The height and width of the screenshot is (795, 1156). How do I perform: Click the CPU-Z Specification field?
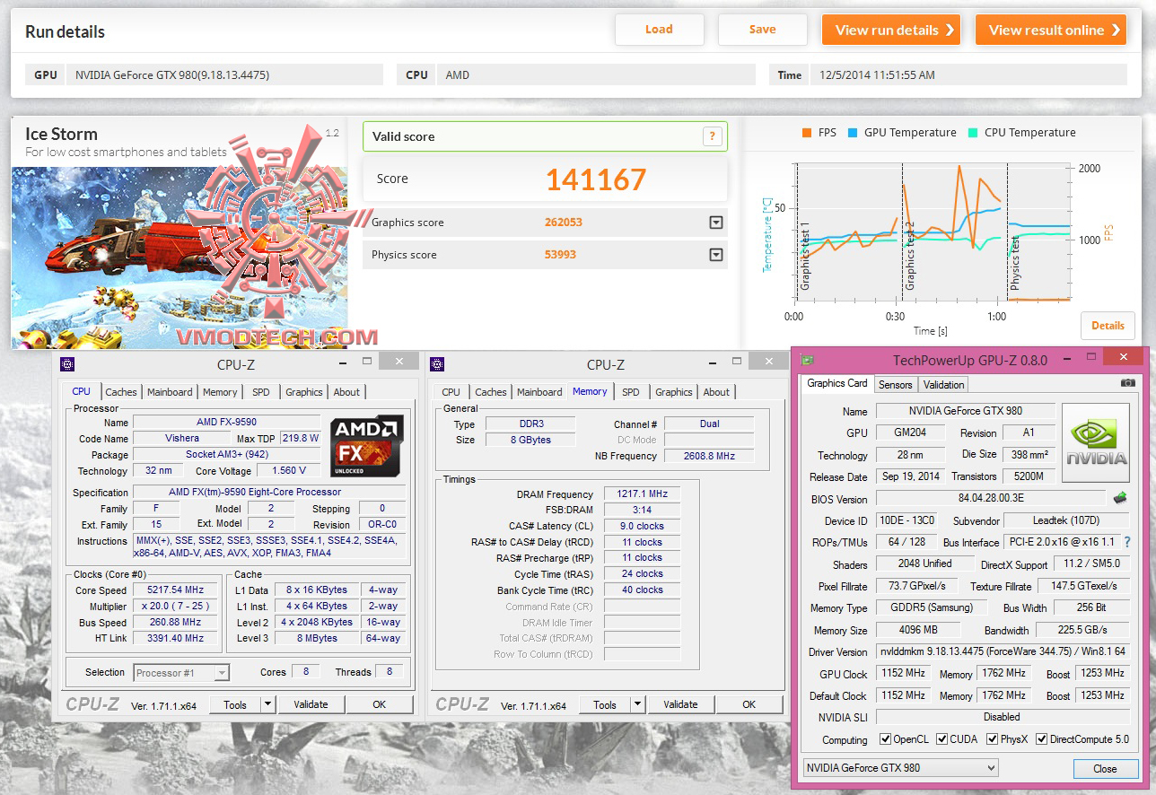(x=269, y=492)
